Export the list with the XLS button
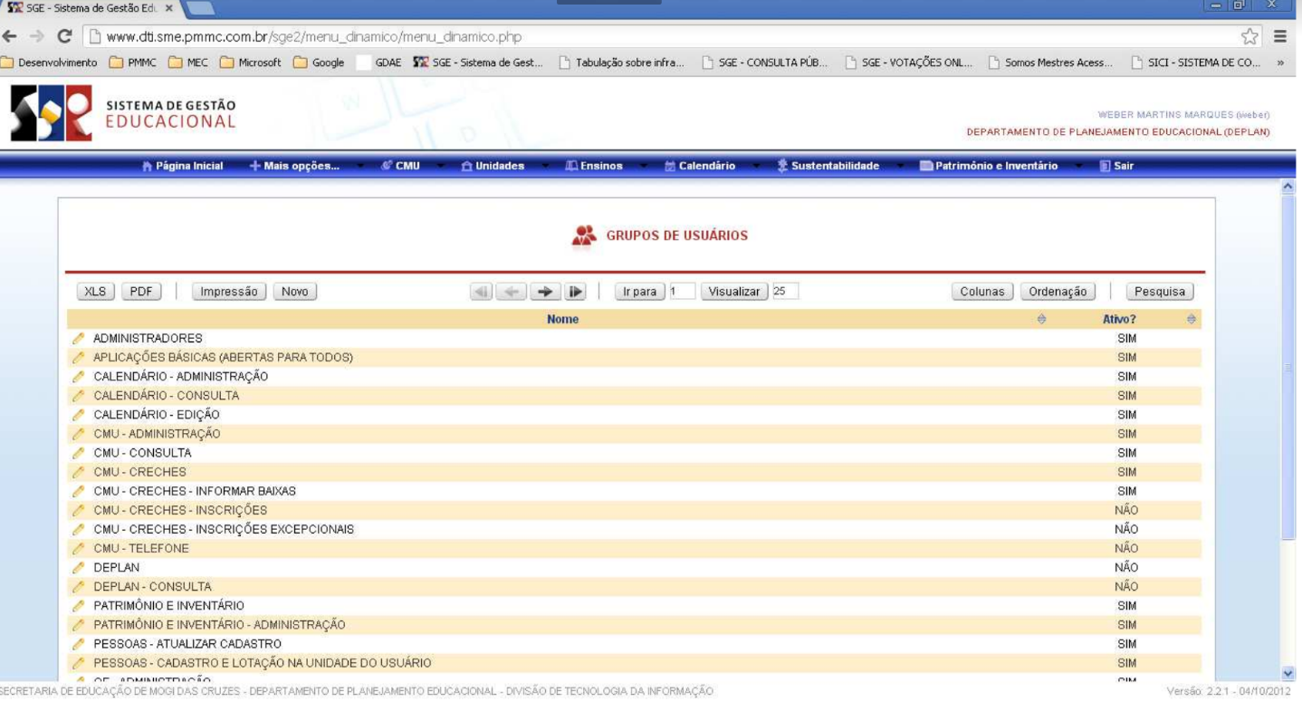Viewport: 1302px width, 702px height. pos(95,292)
